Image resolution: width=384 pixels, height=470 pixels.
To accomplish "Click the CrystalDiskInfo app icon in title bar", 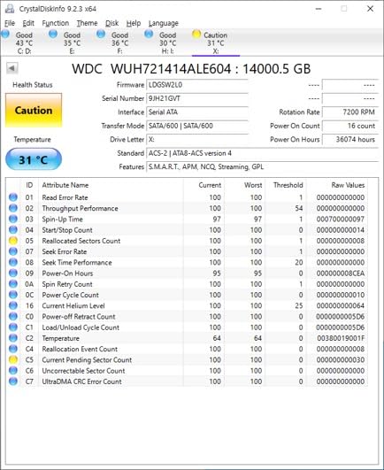I will (x=10, y=9).
